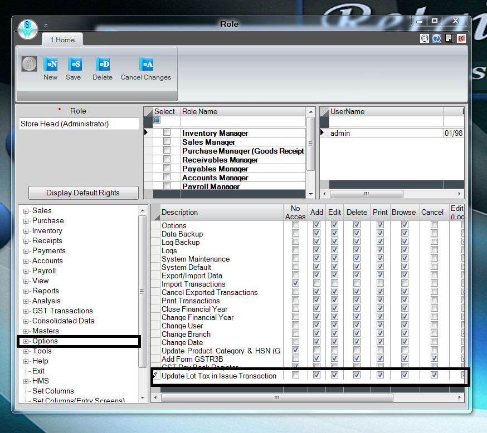Screen dimensions: 487x433
Task: Click the Print column header
Action: point(380,212)
